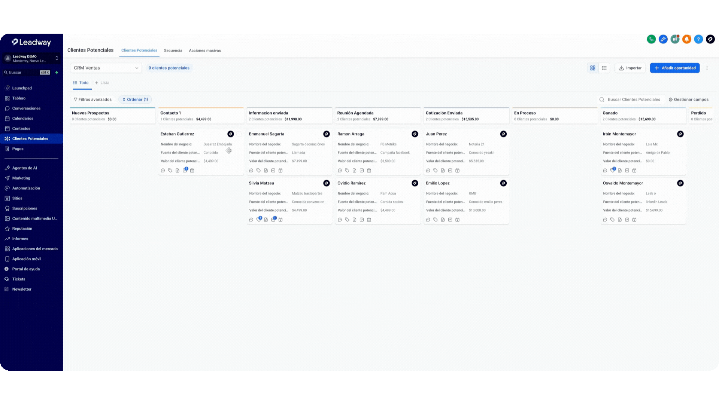Open Tickets in the sidebar
Image resolution: width=719 pixels, height=404 pixels.
click(x=19, y=279)
